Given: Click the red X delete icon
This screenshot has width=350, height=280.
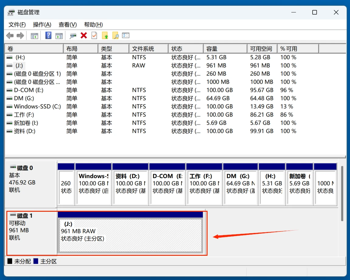Looking at the screenshot, I should (x=84, y=35).
